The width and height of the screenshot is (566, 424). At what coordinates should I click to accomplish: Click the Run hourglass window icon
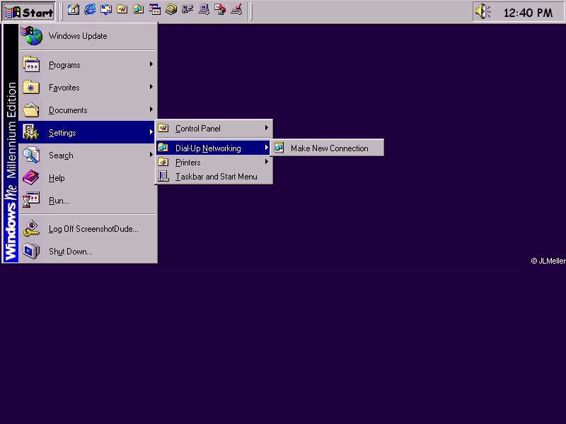point(31,200)
